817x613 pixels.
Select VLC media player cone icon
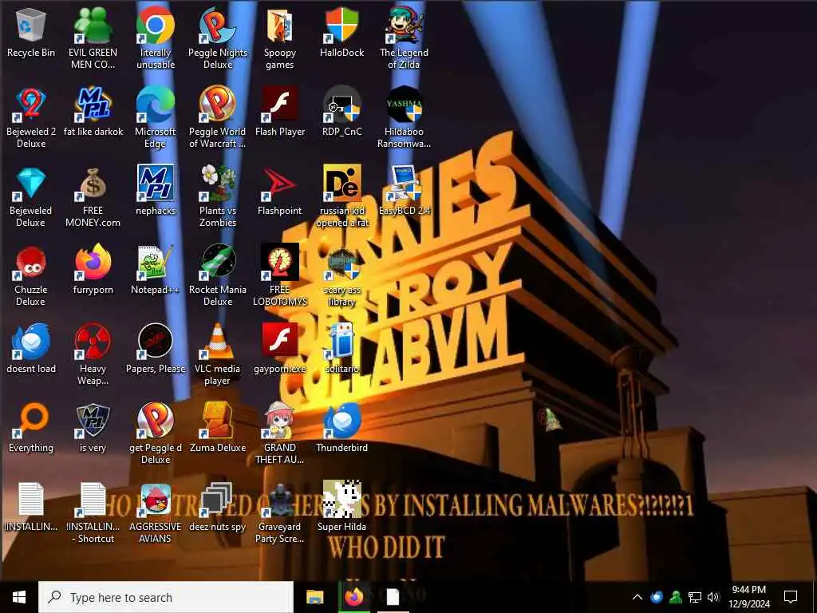click(218, 354)
